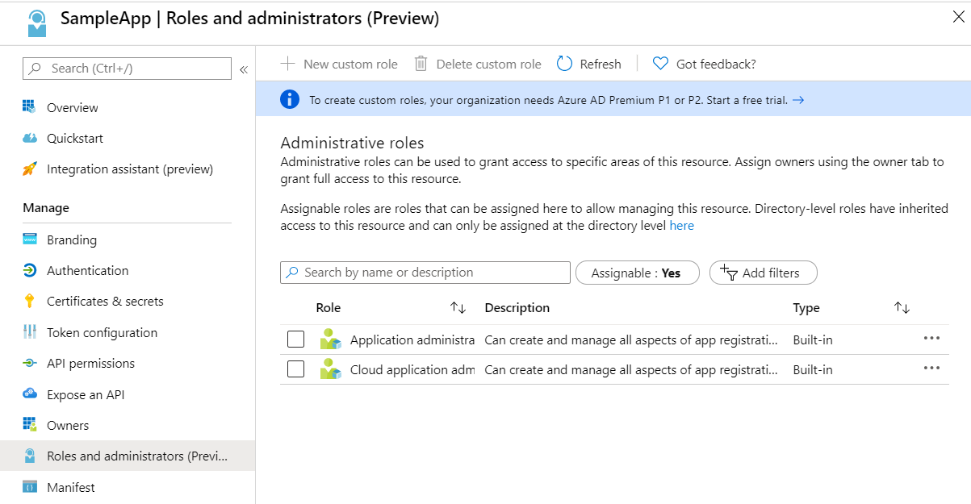Toggle the Assignable: Yes filter pill
This screenshot has height=504, width=971.
pos(636,273)
